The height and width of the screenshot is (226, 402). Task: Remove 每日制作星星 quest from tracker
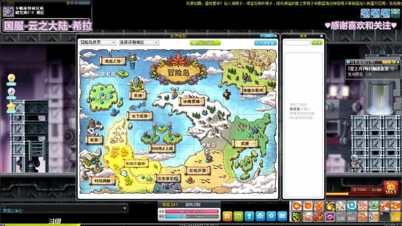(393, 69)
